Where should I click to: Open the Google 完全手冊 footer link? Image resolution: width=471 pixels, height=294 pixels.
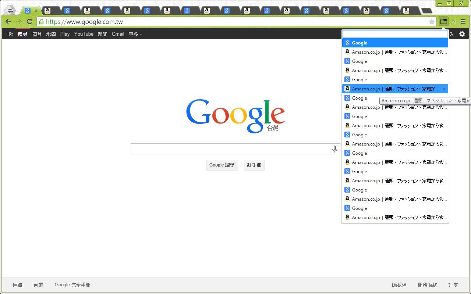tap(72, 285)
